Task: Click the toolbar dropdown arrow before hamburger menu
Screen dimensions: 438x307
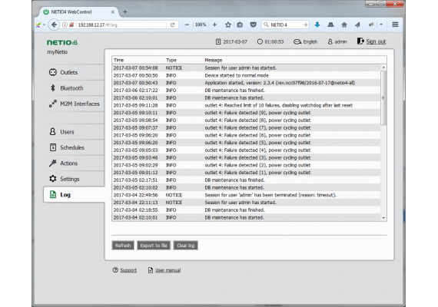Action: point(381,25)
